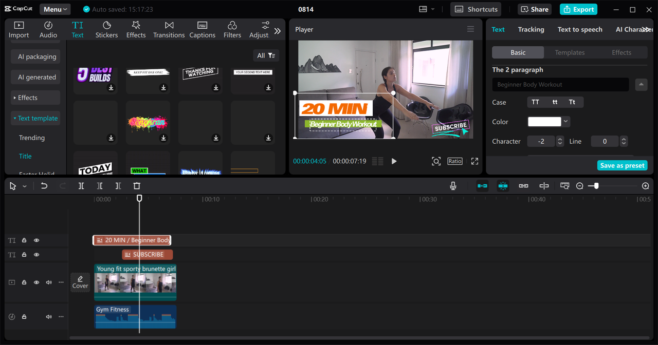The height and width of the screenshot is (345, 658).
Task: Mute the Gym Fitness audio track
Action: 49,317
